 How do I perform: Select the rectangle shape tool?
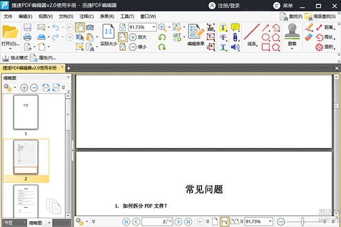pos(265,47)
